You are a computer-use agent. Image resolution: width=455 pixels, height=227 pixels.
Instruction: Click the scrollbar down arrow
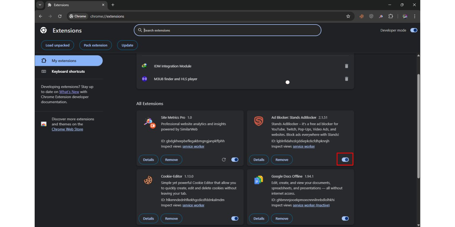click(418, 225)
